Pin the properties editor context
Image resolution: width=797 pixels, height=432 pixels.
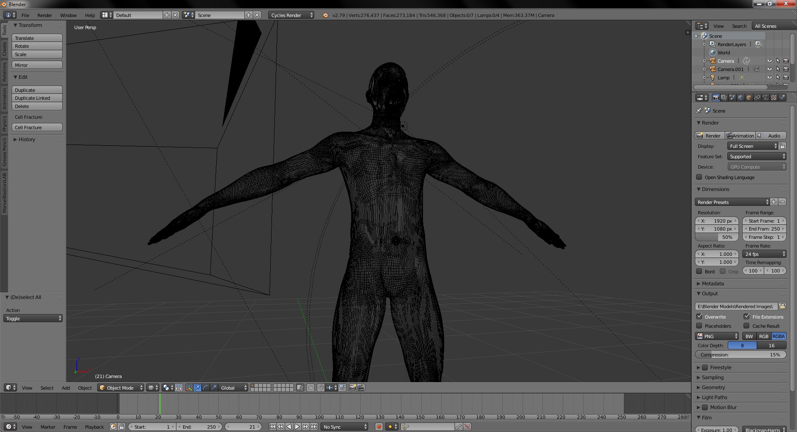[699, 110]
